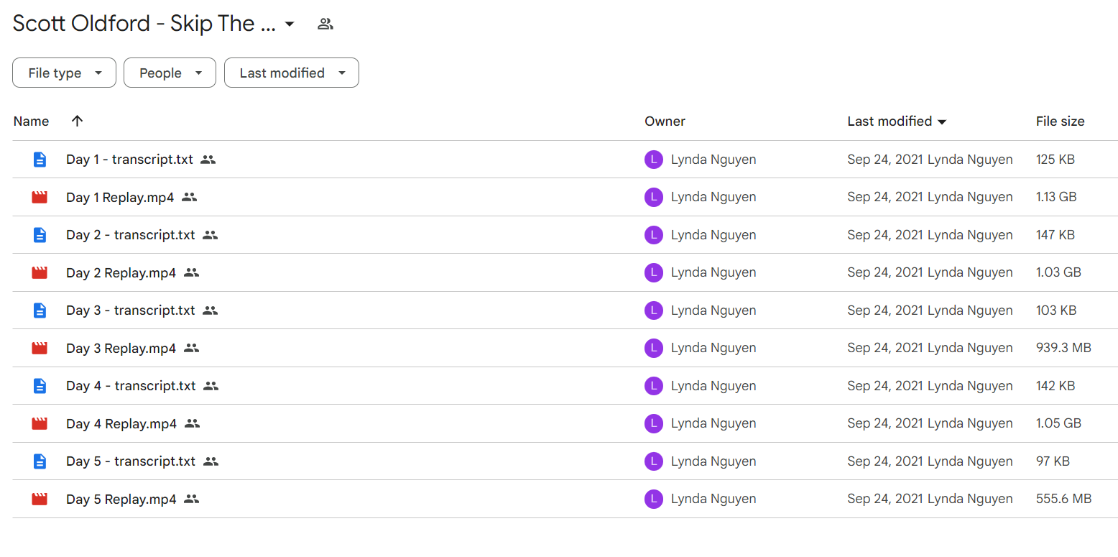Click shared icon beside Day 5 Replay.mp4
1118x557 pixels.
point(191,499)
